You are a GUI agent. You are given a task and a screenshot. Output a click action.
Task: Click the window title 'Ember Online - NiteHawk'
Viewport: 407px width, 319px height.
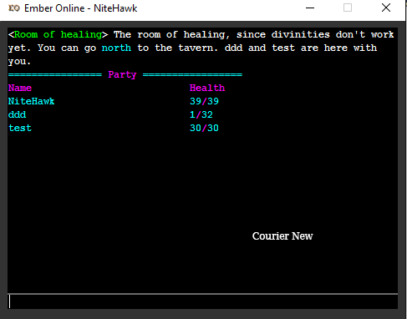(x=81, y=8)
